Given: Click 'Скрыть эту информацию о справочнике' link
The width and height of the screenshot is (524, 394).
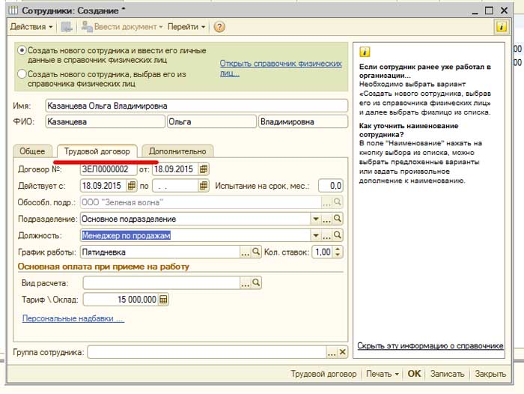Looking at the screenshot, I should pos(430,346).
